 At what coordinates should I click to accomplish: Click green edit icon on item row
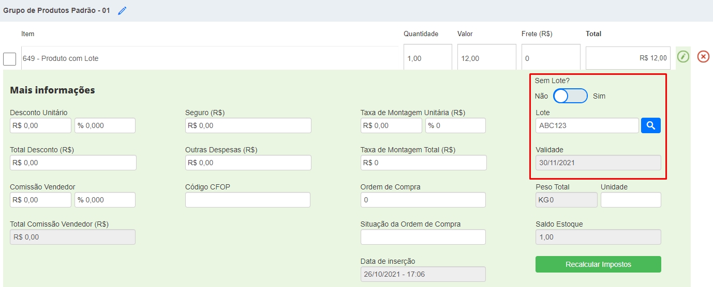point(683,57)
